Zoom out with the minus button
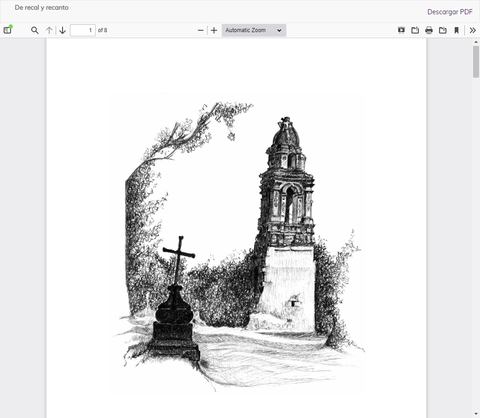This screenshot has height=418, width=480. click(200, 30)
